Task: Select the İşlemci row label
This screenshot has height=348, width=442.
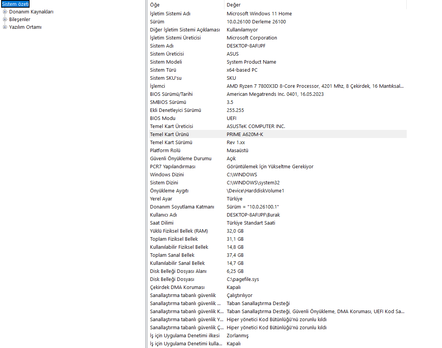Action: pyautogui.click(x=157, y=86)
